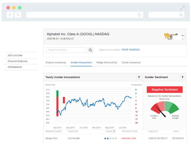Click the Negative Sentiment red button
The width and height of the screenshot is (191, 147).
coord(165,90)
